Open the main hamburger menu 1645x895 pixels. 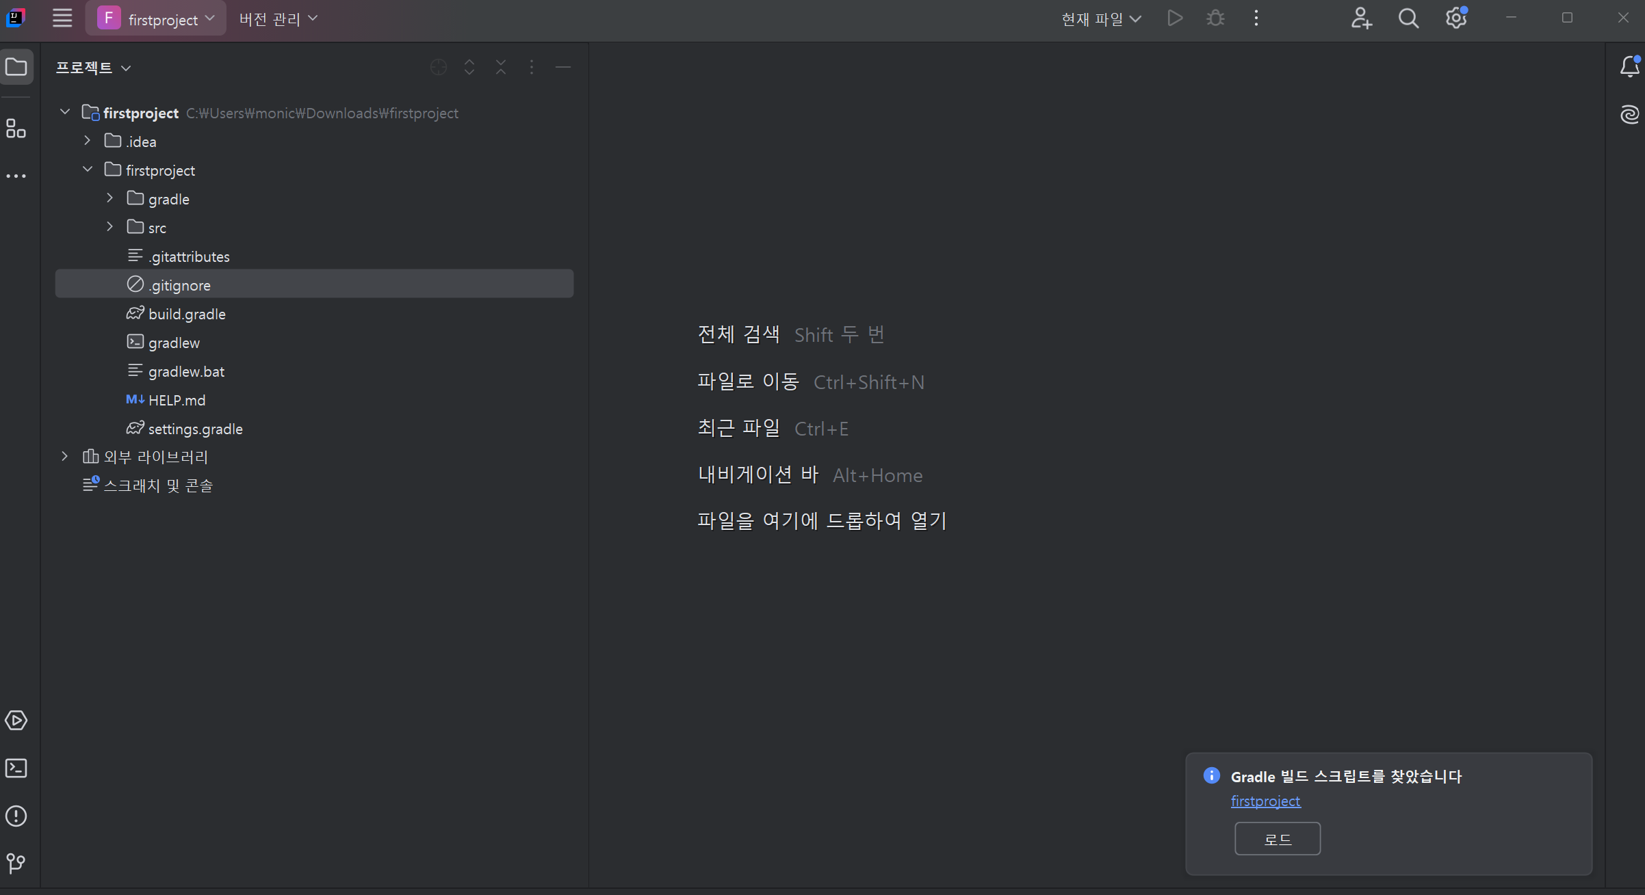[62, 18]
